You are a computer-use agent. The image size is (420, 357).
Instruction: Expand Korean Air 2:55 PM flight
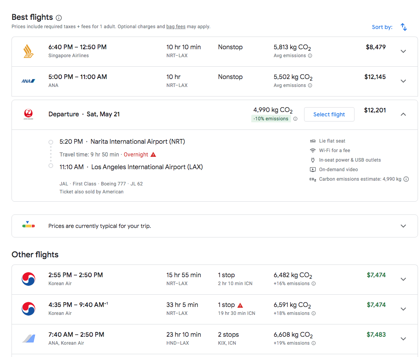point(403,279)
